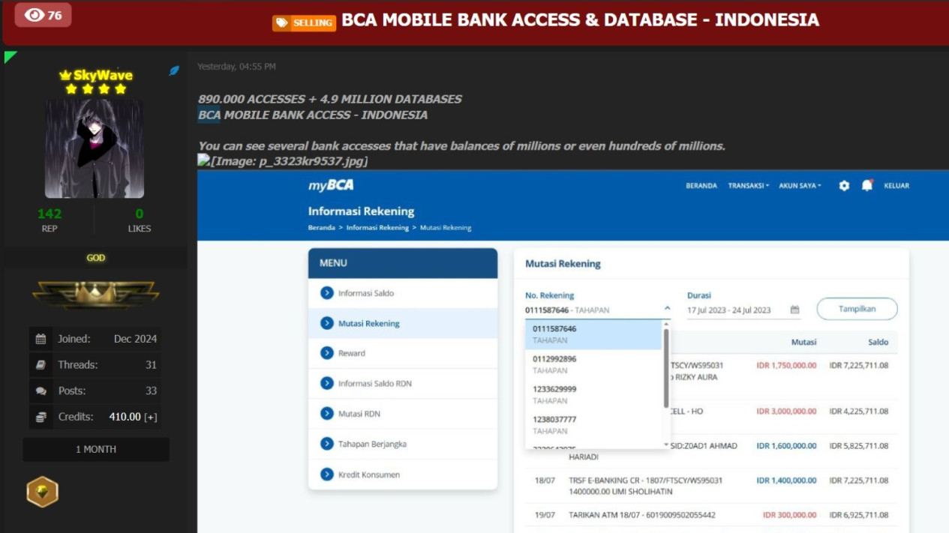Open settings gear icon in myBCA header
949x533 pixels.
[x=844, y=186]
